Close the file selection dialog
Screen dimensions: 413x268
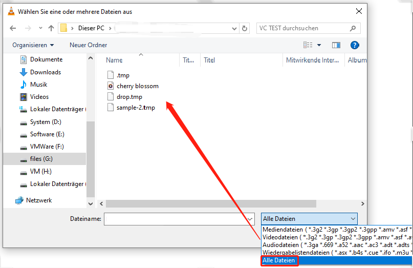point(359,11)
